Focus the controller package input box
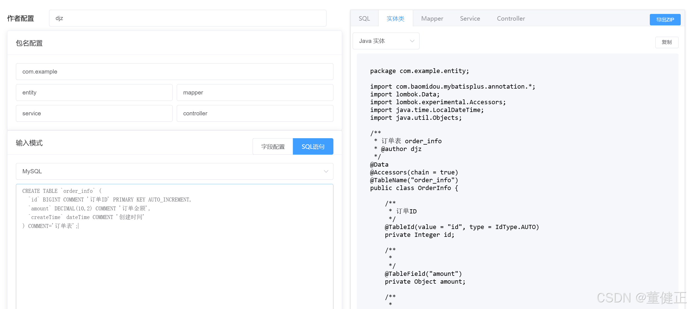Viewport: 688px width, 309px height. 255,113
